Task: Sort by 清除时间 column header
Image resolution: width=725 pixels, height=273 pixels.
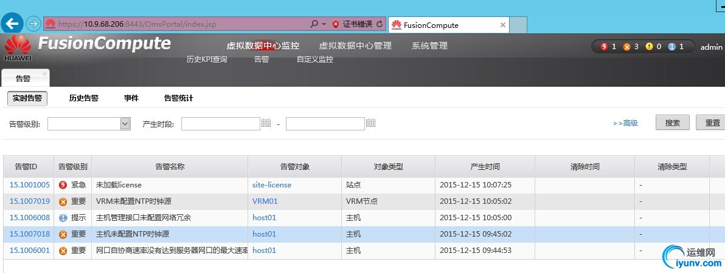Action: (x=585, y=167)
